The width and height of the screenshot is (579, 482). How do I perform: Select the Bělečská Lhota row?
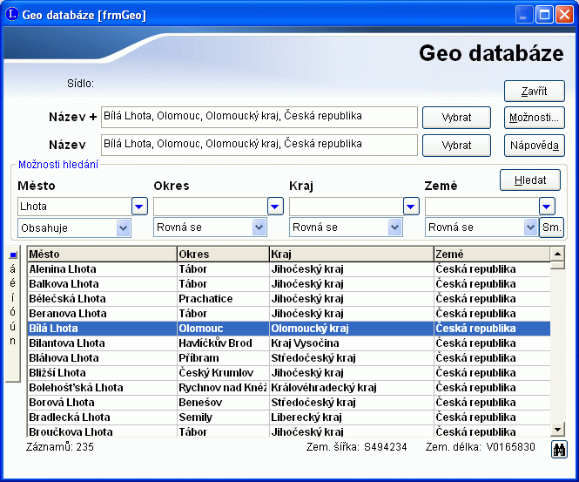[289, 299]
